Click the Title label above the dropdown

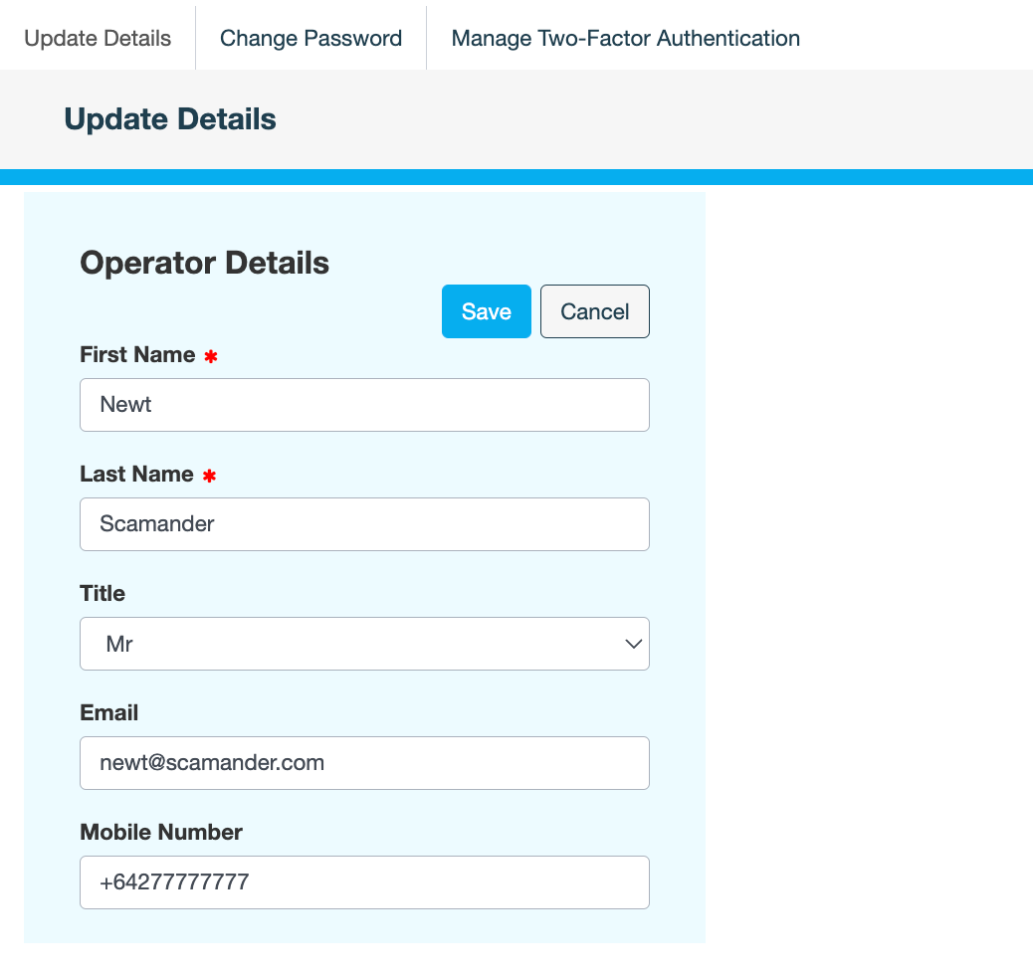pyautogui.click(x=103, y=594)
